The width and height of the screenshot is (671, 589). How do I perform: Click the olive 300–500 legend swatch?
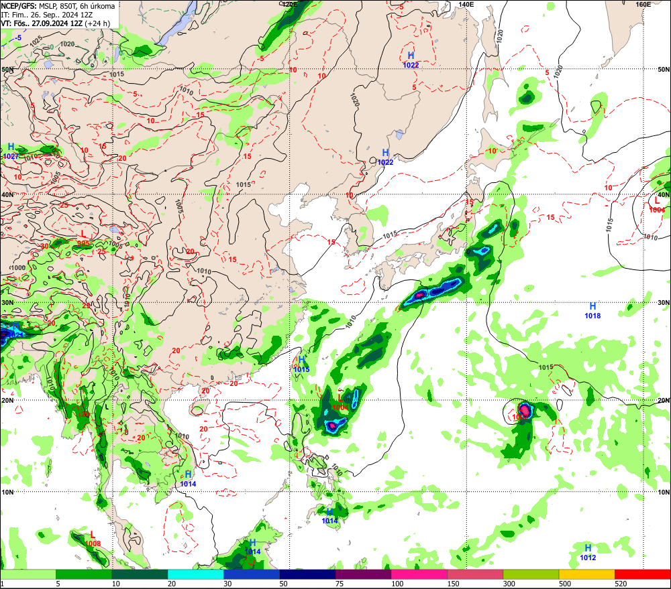531,574
